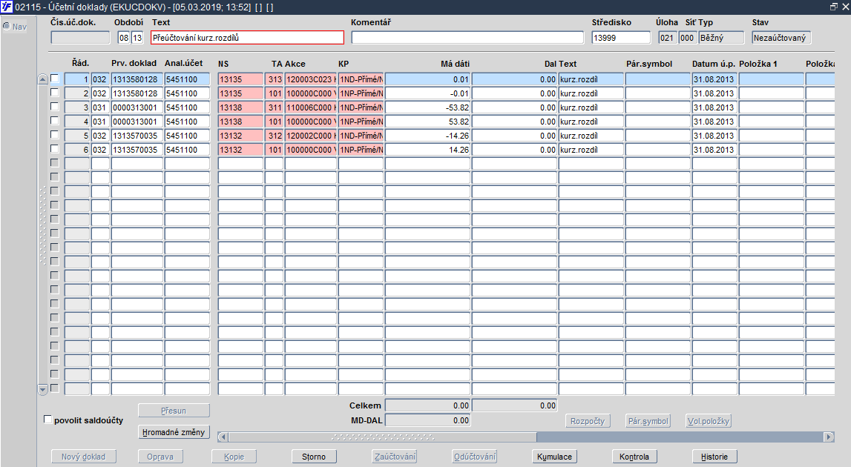851x467 pixels.
Task: Tick the checkbox of row 5
Action: point(55,135)
